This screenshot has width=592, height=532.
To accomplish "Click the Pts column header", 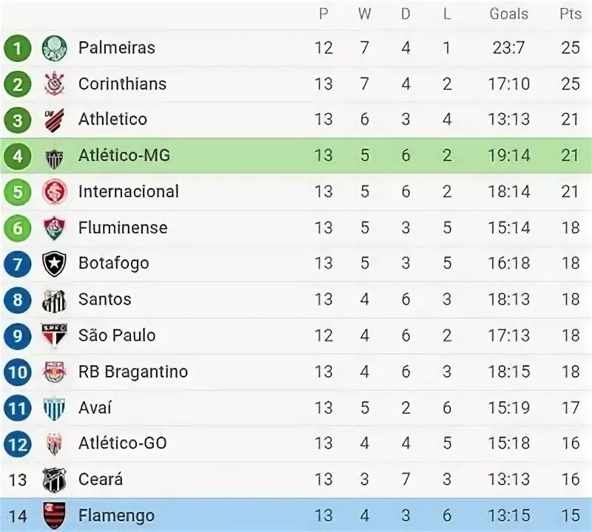I will (x=570, y=14).
